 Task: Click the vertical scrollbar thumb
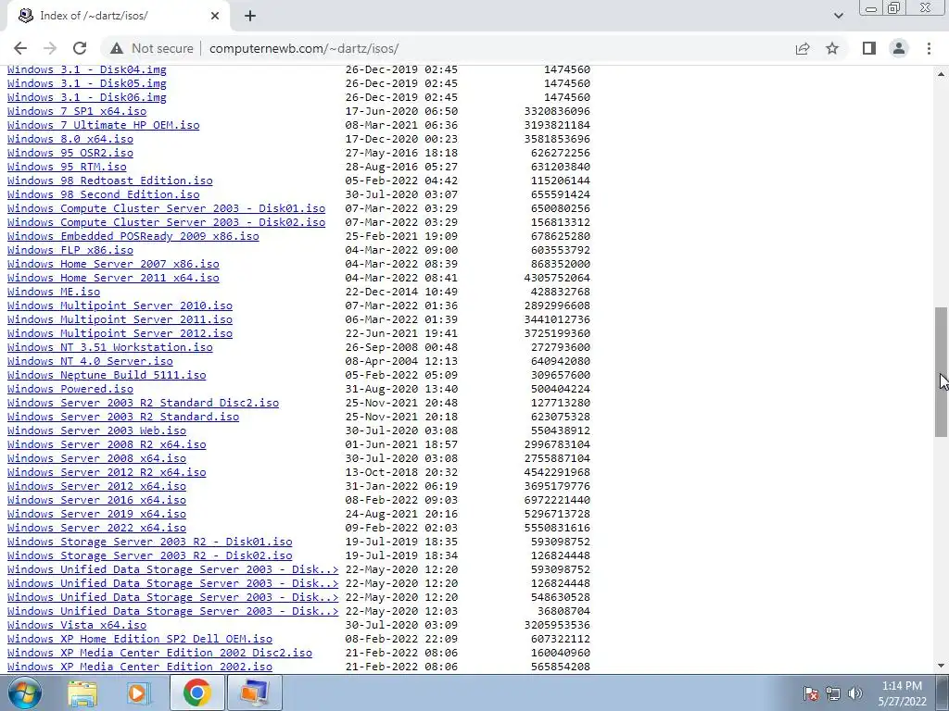coord(942,371)
